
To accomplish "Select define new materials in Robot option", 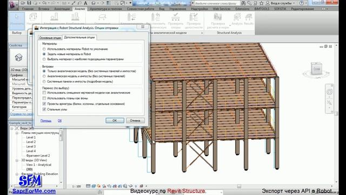I will click(44, 54).
